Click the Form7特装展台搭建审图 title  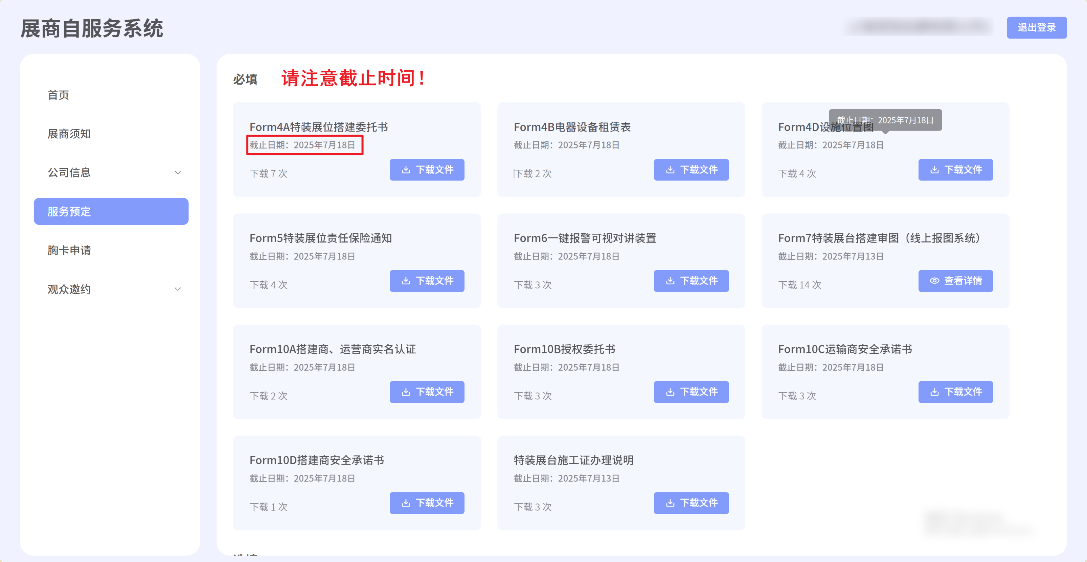(880, 238)
